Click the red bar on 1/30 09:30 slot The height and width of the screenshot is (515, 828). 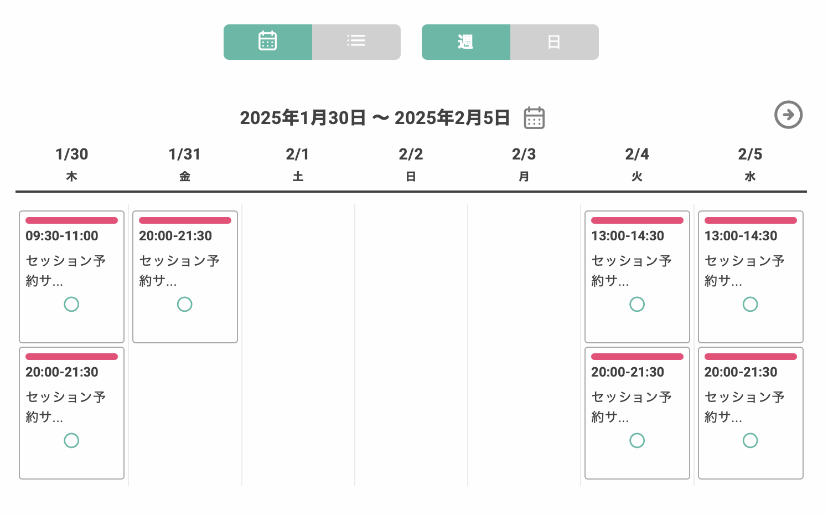(x=71, y=220)
